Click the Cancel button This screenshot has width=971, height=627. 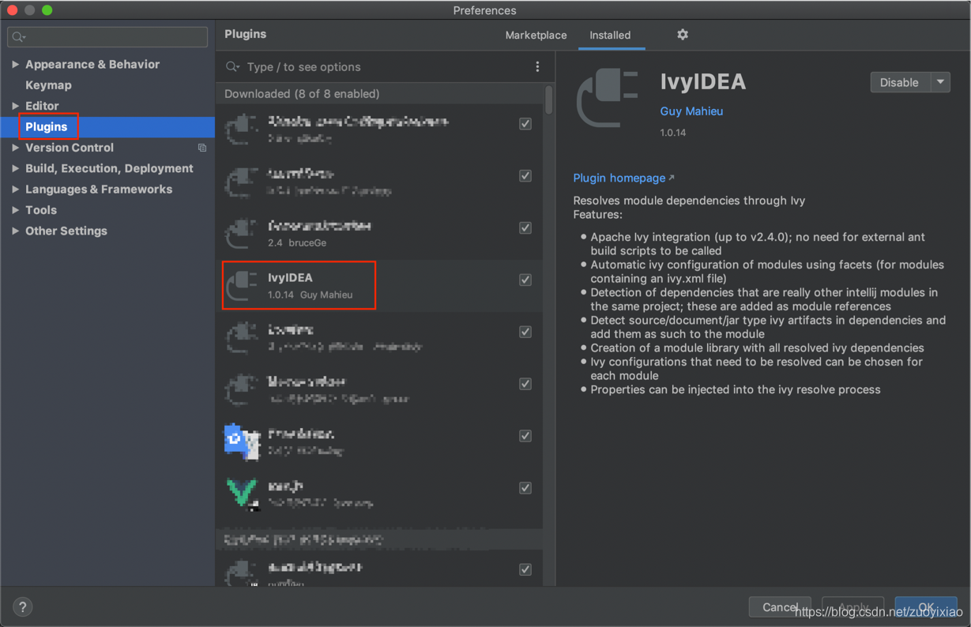click(780, 607)
